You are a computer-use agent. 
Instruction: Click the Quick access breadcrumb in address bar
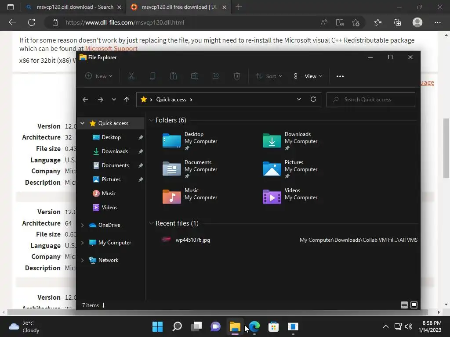pyautogui.click(x=171, y=100)
